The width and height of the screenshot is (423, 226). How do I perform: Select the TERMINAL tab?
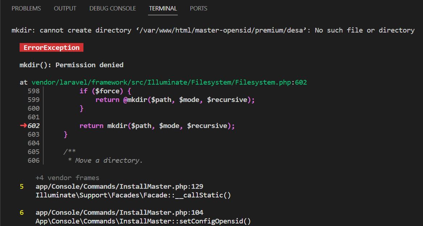pyautogui.click(x=163, y=8)
